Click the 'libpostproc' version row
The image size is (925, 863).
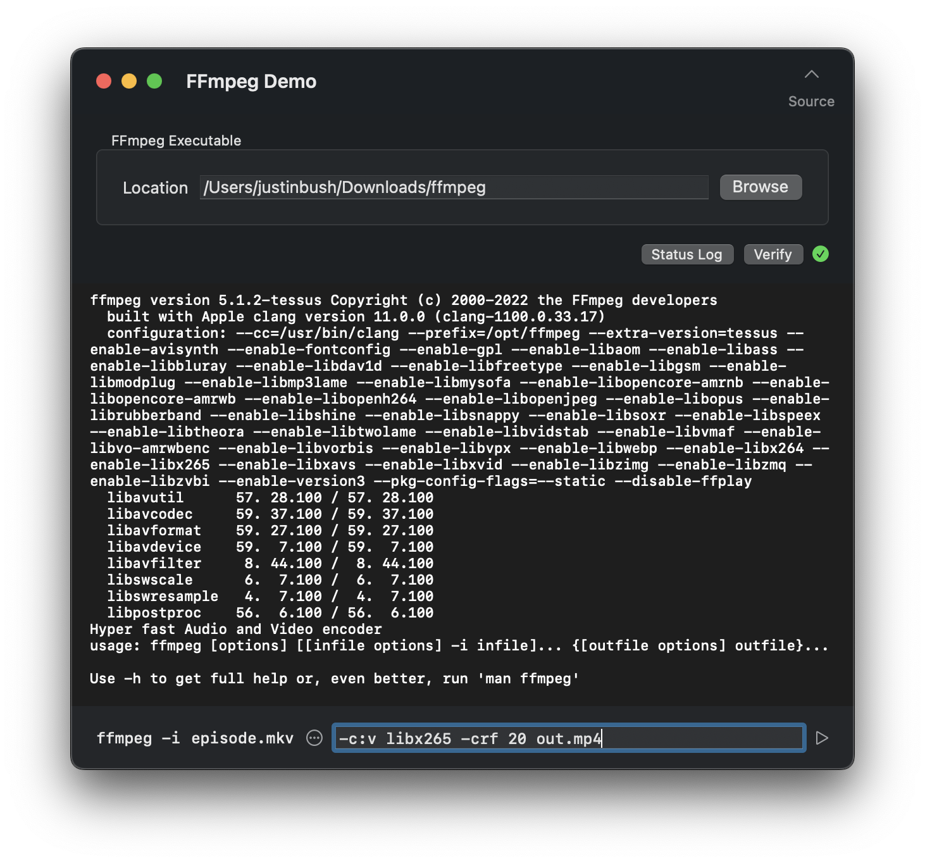270,612
